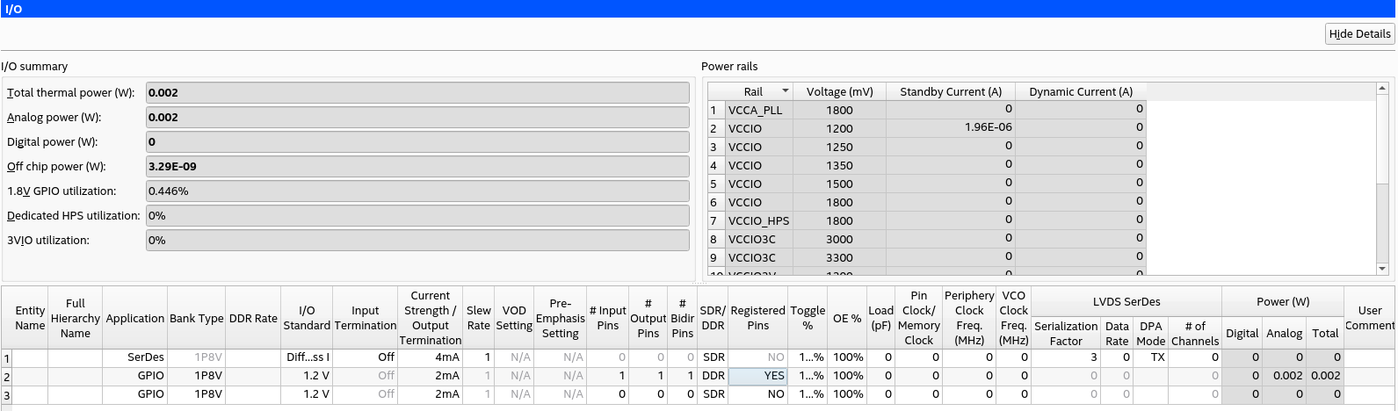Click the Application column header

[x=135, y=318]
